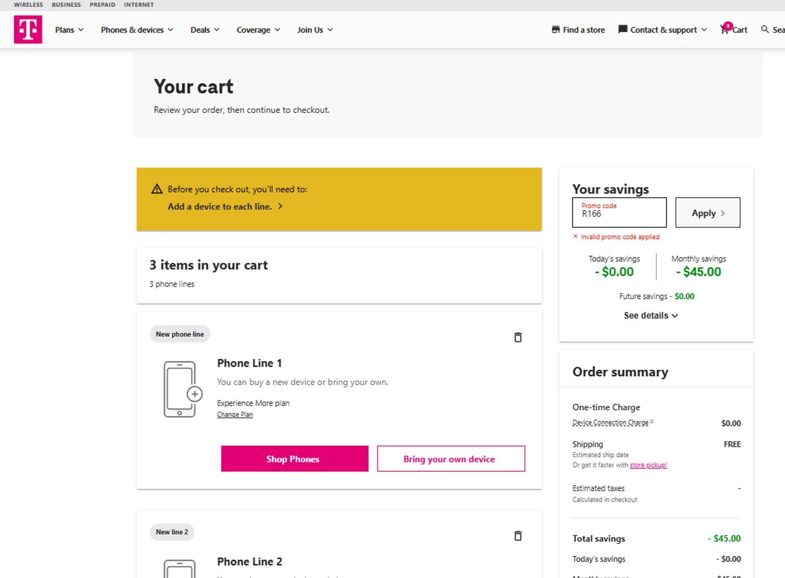Image resolution: width=785 pixels, height=578 pixels.
Task: Click the 3 phone lines text
Action: (x=172, y=284)
